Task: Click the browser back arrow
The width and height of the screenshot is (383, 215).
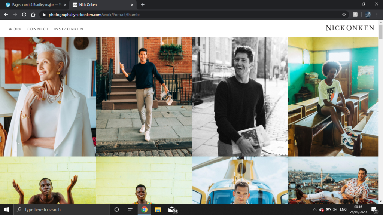Action: 6,15
